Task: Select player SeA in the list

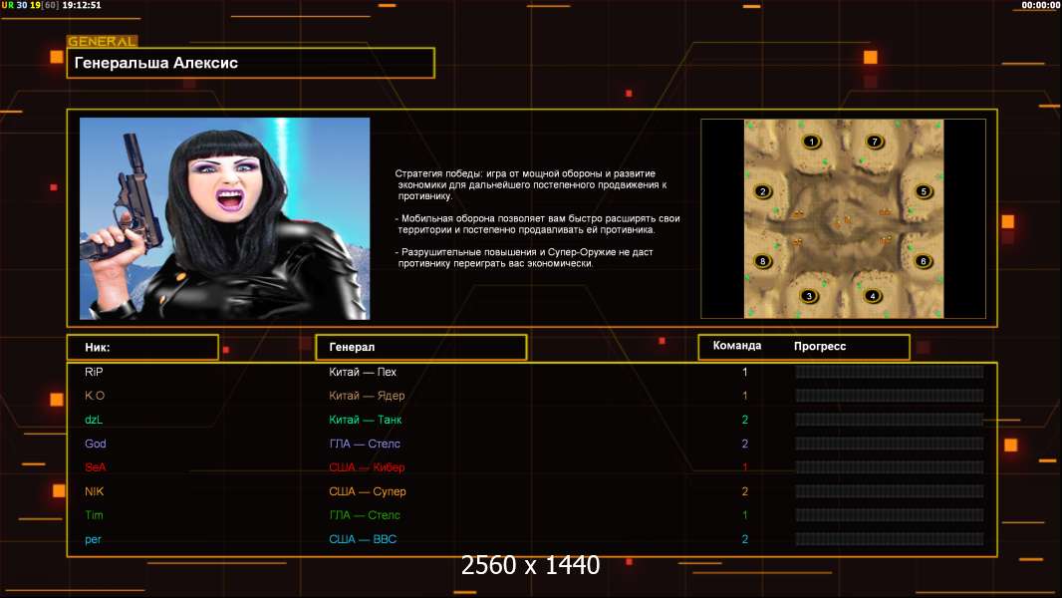Action: pos(96,467)
